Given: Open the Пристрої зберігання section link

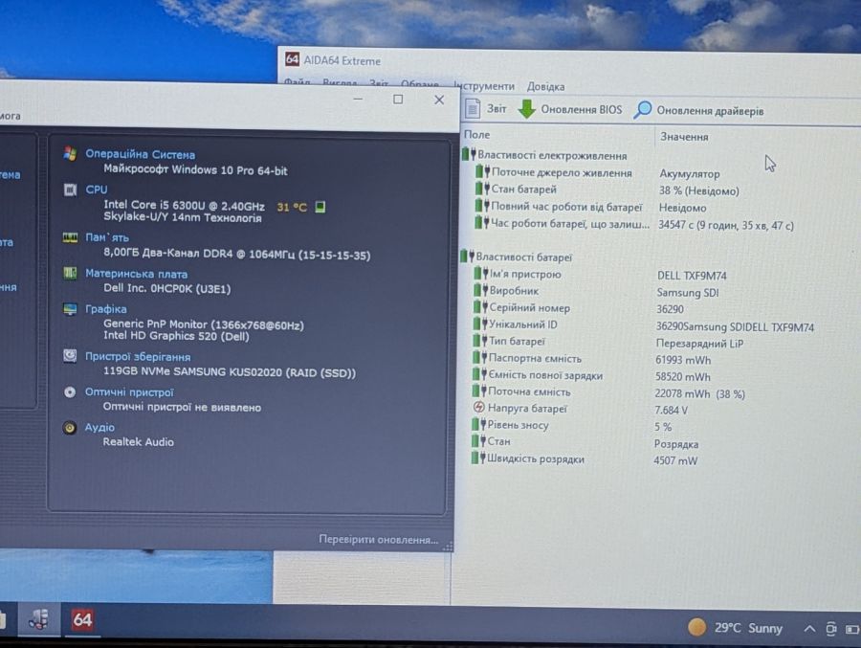Looking at the screenshot, I should click(138, 356).
